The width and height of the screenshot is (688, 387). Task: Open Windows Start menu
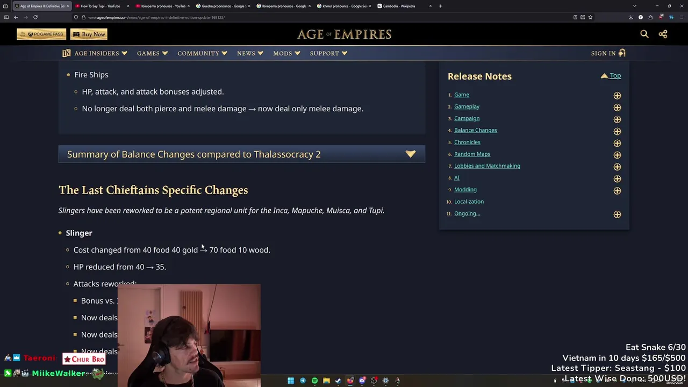point(291,381)
